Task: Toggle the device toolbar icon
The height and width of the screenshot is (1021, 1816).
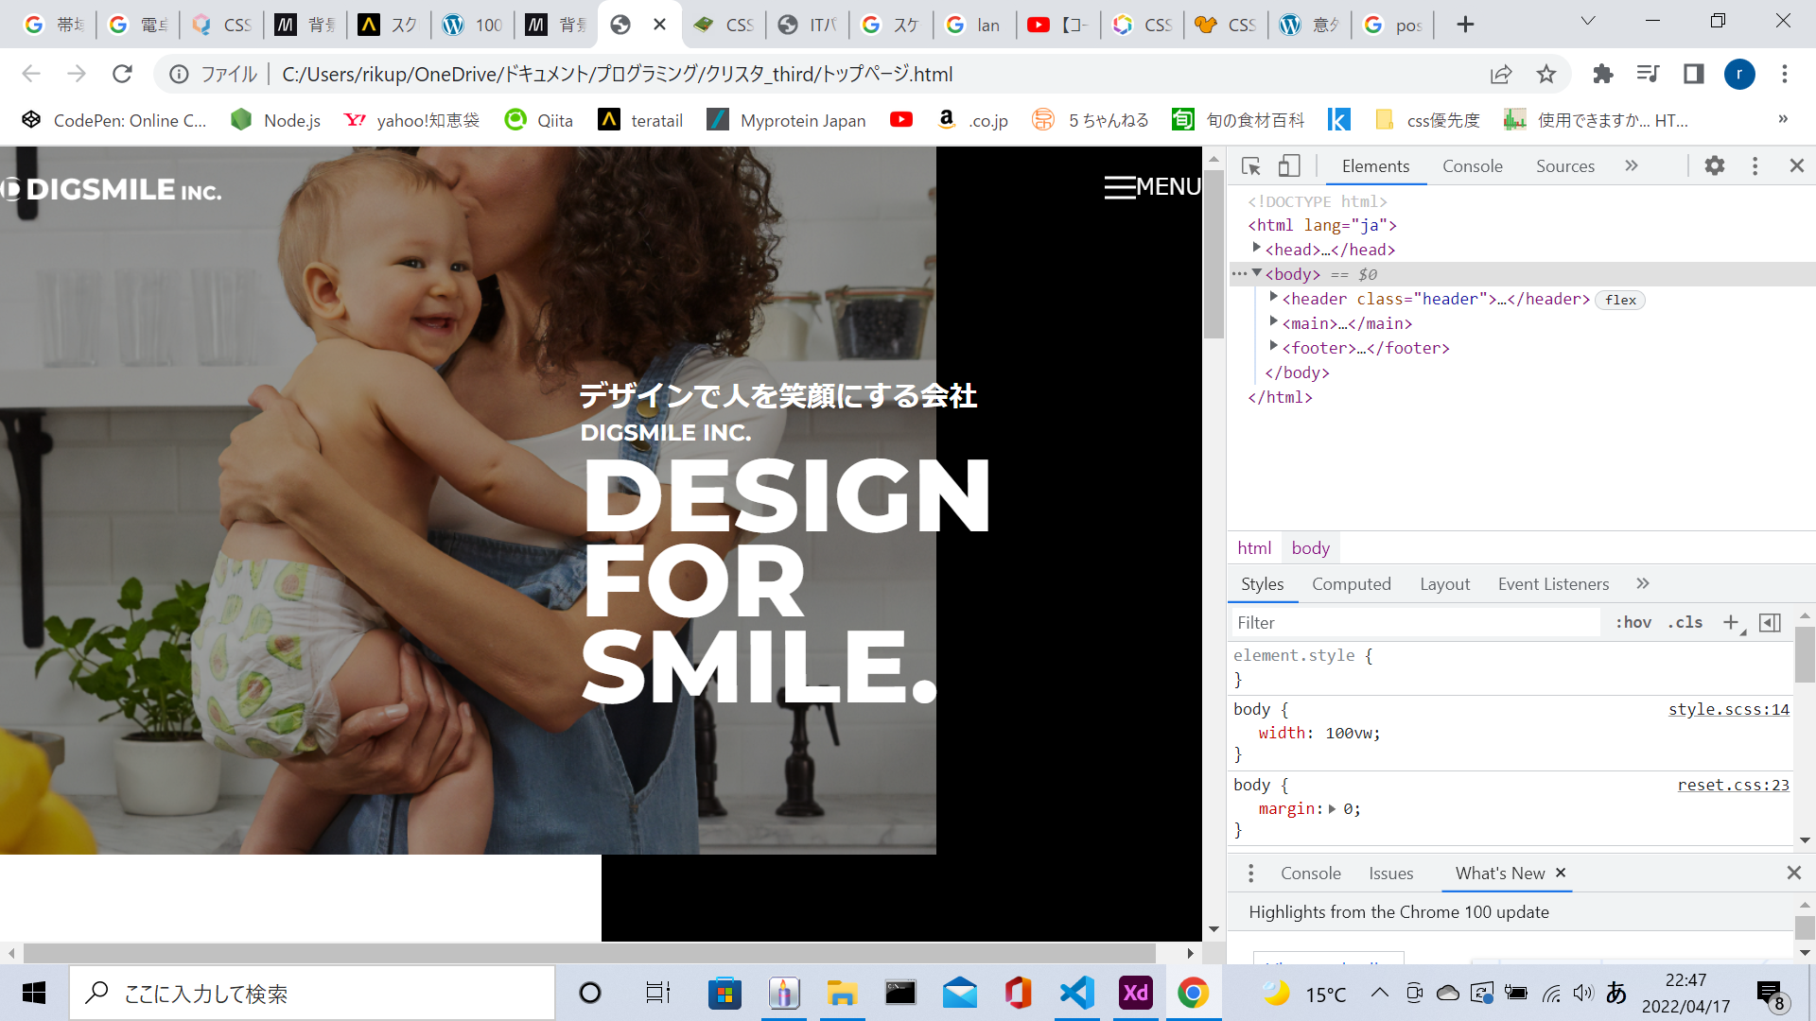Action: [x=1289, y=166]
